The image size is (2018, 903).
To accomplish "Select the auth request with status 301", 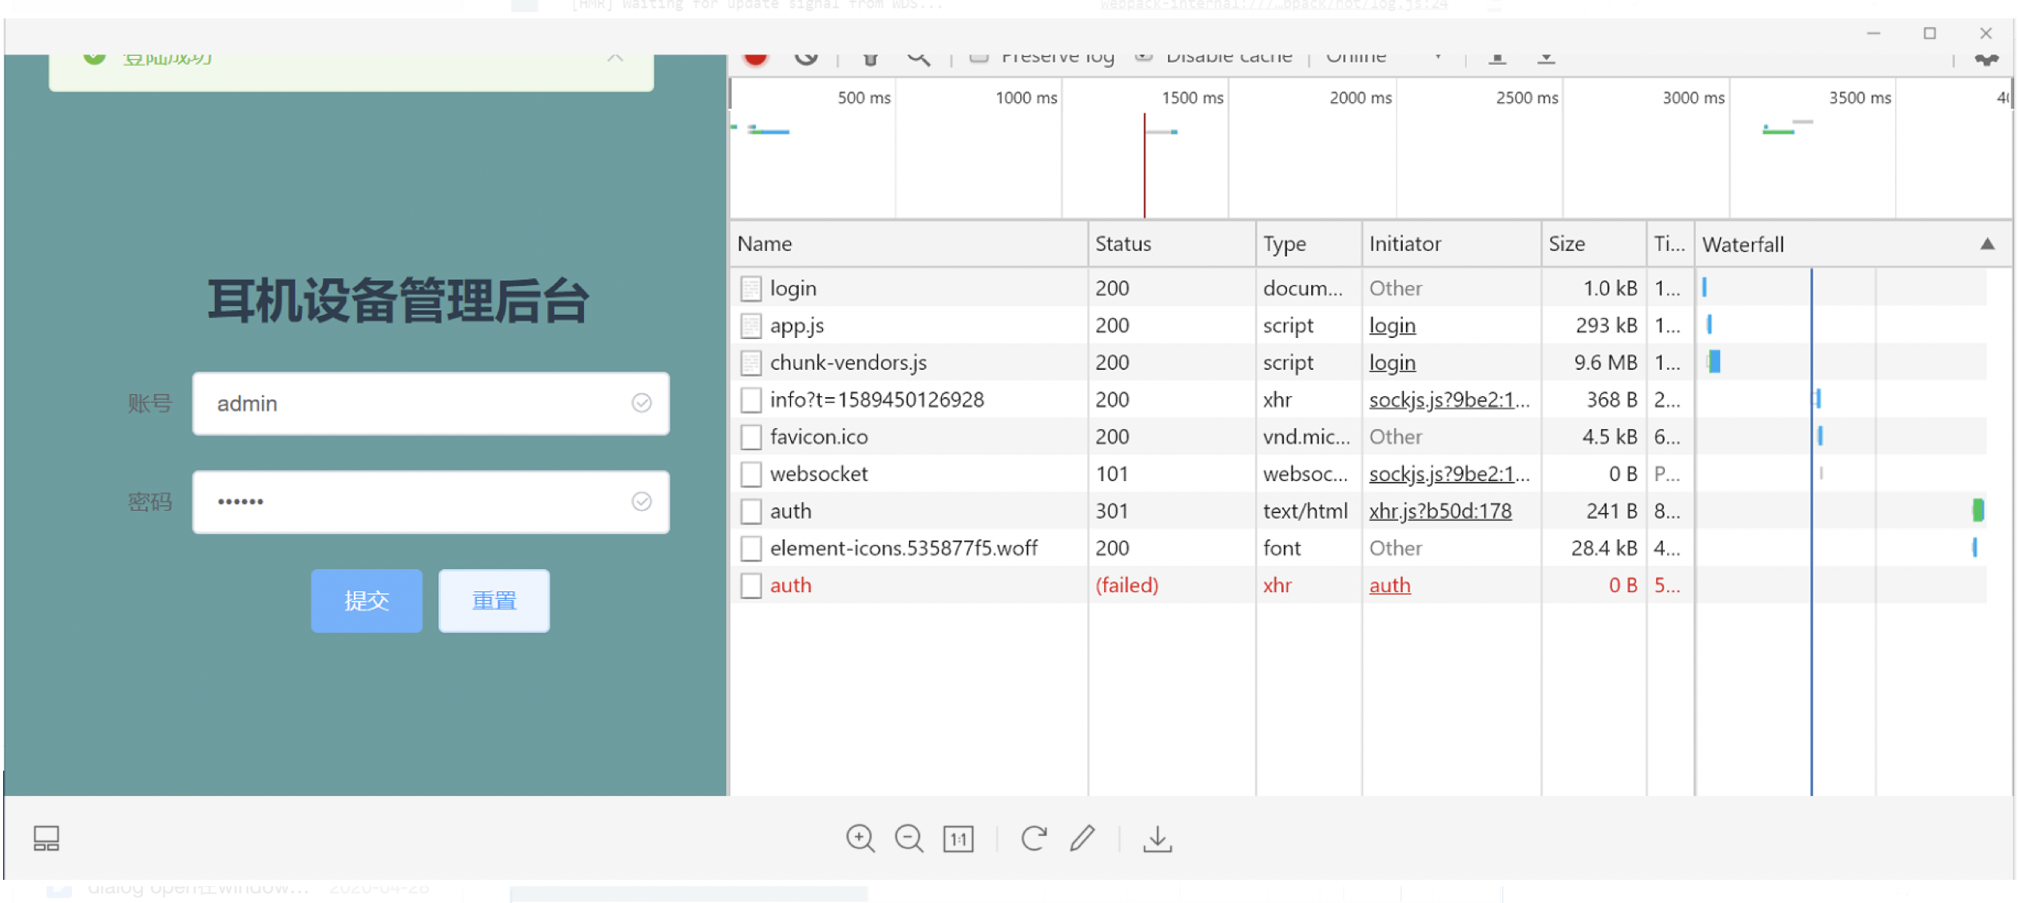I will pyautogui.click(x=1358, y=511).
